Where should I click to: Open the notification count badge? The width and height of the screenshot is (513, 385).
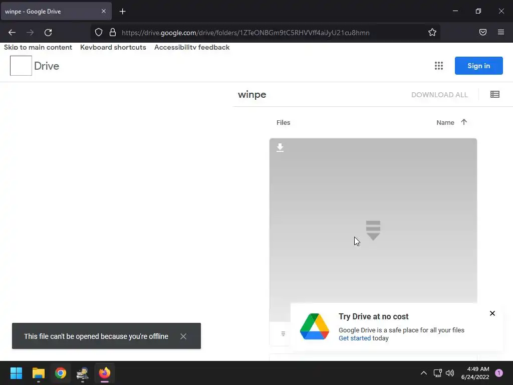tap(499, 373)
